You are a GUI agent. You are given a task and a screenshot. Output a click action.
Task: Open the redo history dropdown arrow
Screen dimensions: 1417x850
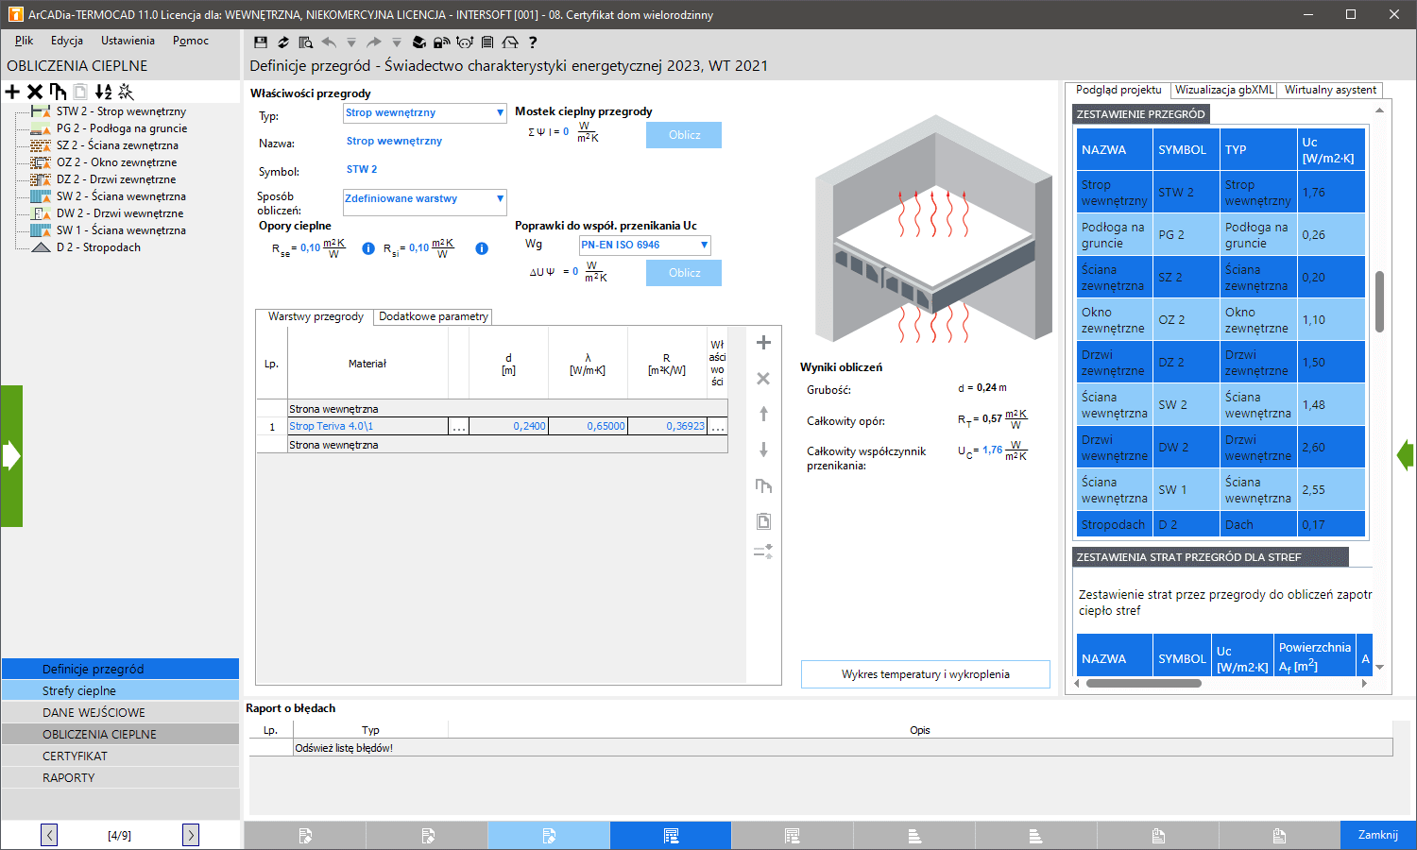click(397, 42)
